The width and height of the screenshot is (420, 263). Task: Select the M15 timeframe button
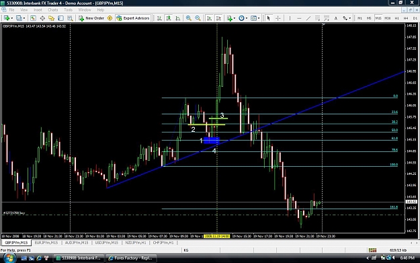pos(378,18)
